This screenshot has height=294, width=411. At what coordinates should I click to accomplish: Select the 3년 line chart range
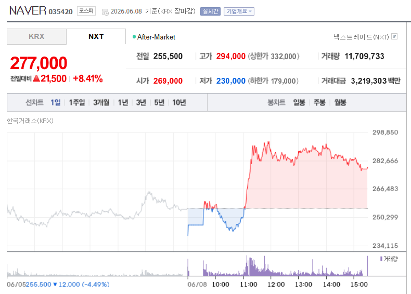click(x=141, y=102)
